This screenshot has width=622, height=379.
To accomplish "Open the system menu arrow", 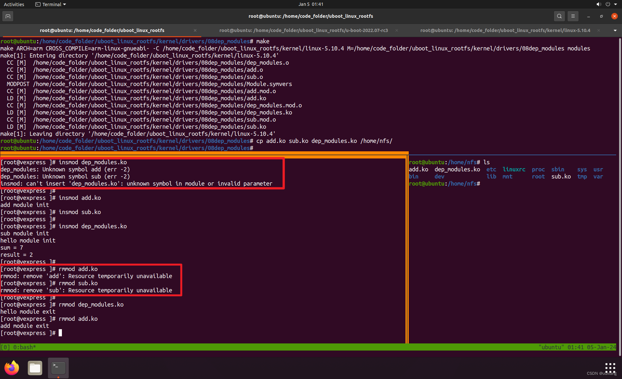I will pos(616,4).
